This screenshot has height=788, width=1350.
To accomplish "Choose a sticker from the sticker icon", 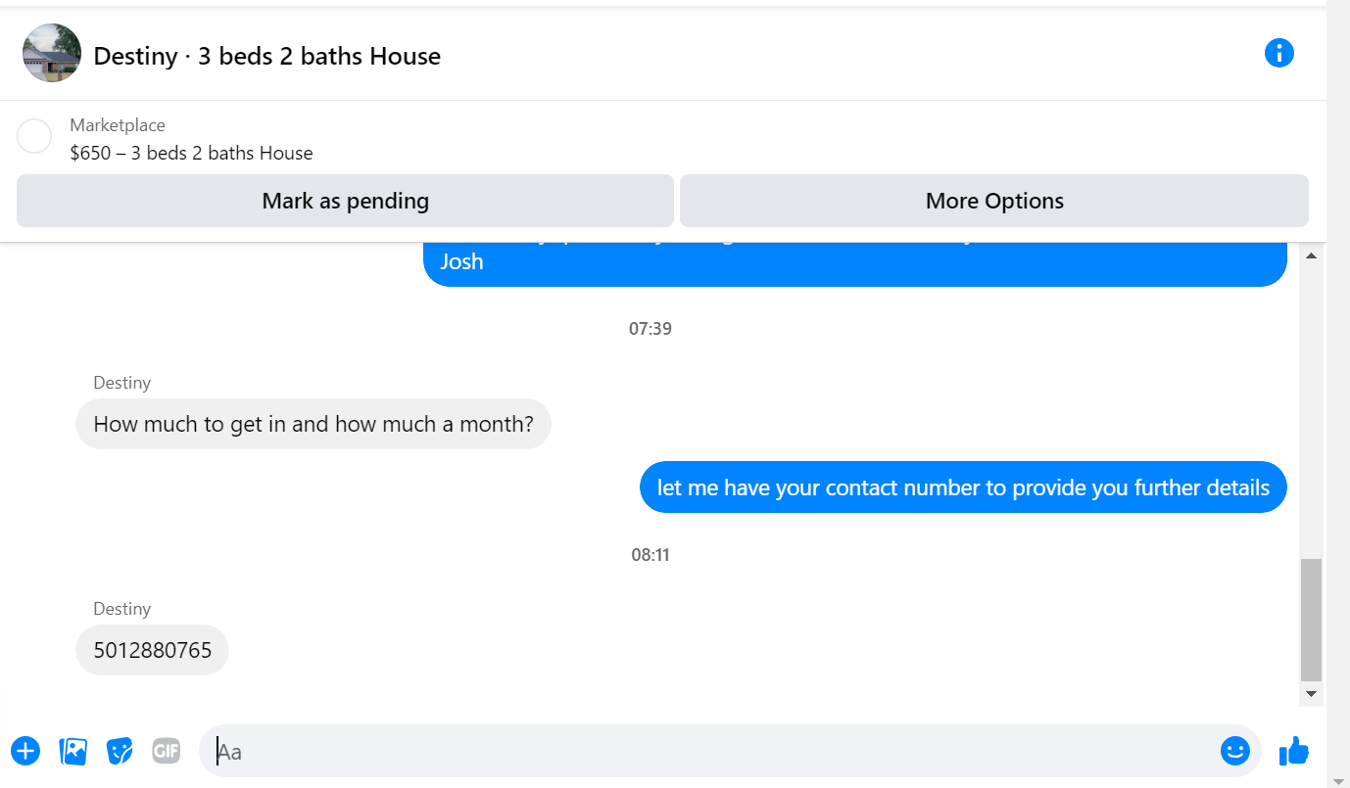I will pos(120,752).
